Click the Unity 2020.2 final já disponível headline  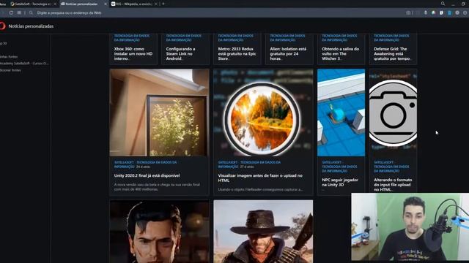coord(147,175)
